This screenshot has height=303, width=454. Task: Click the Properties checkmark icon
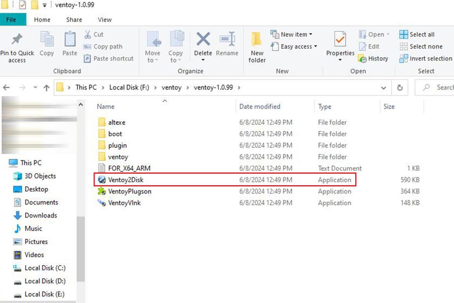[340, 39]
